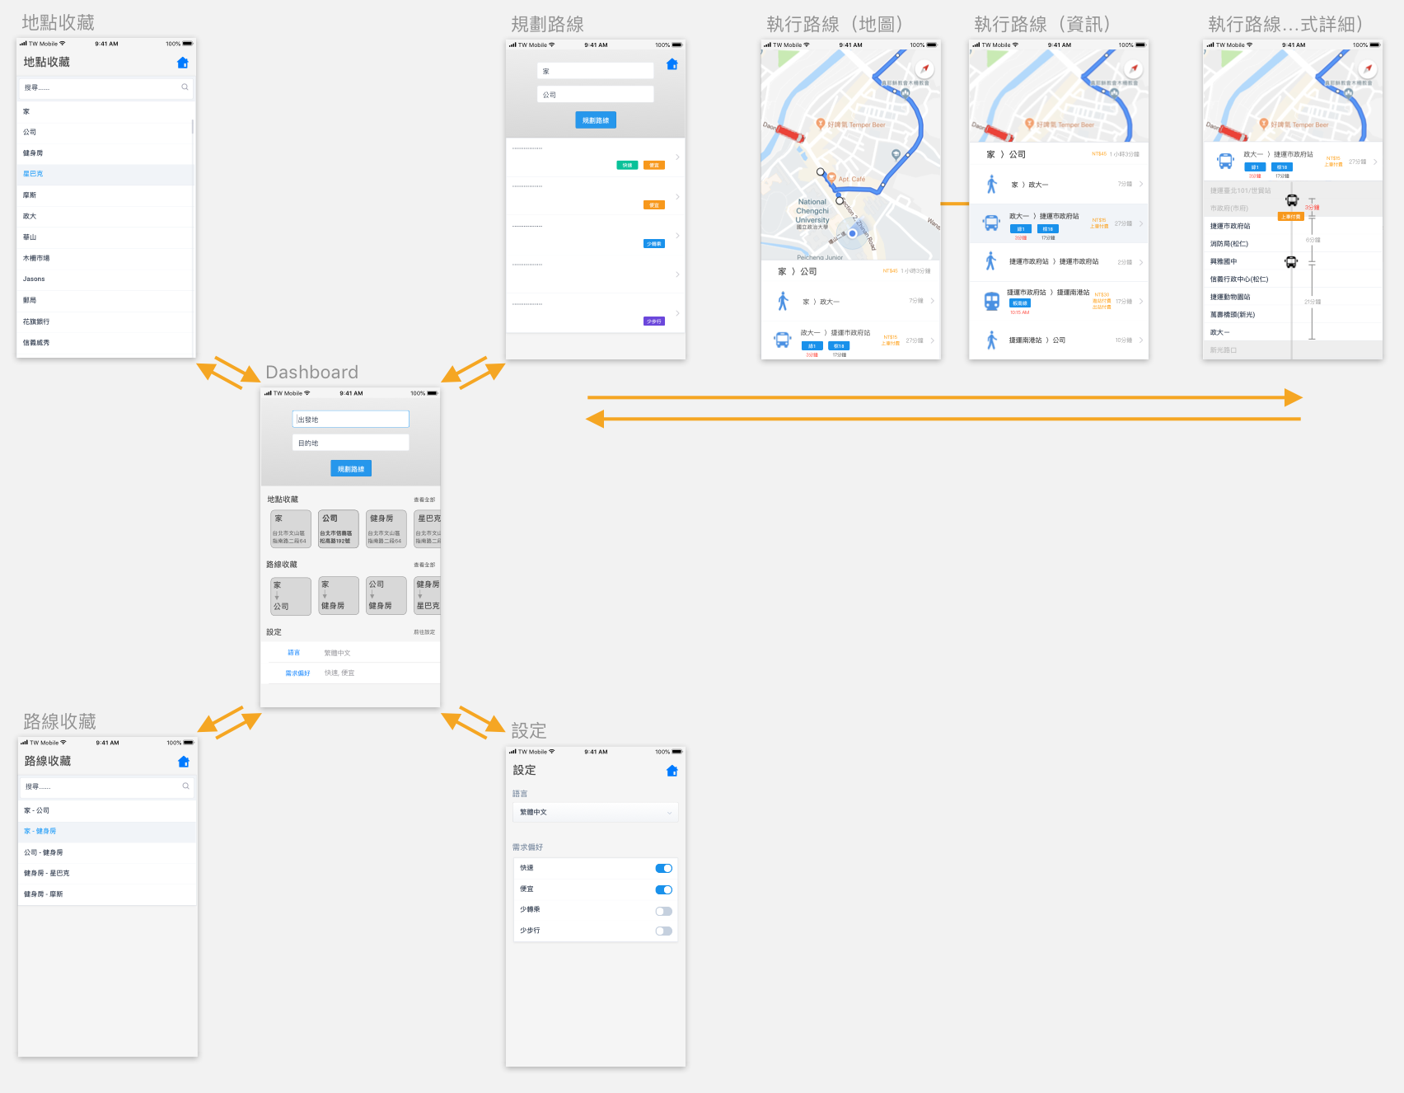Click 前往設定 link on Dashboard
The width and height of the screenshot is (1404, 1093).
point(424,632)
